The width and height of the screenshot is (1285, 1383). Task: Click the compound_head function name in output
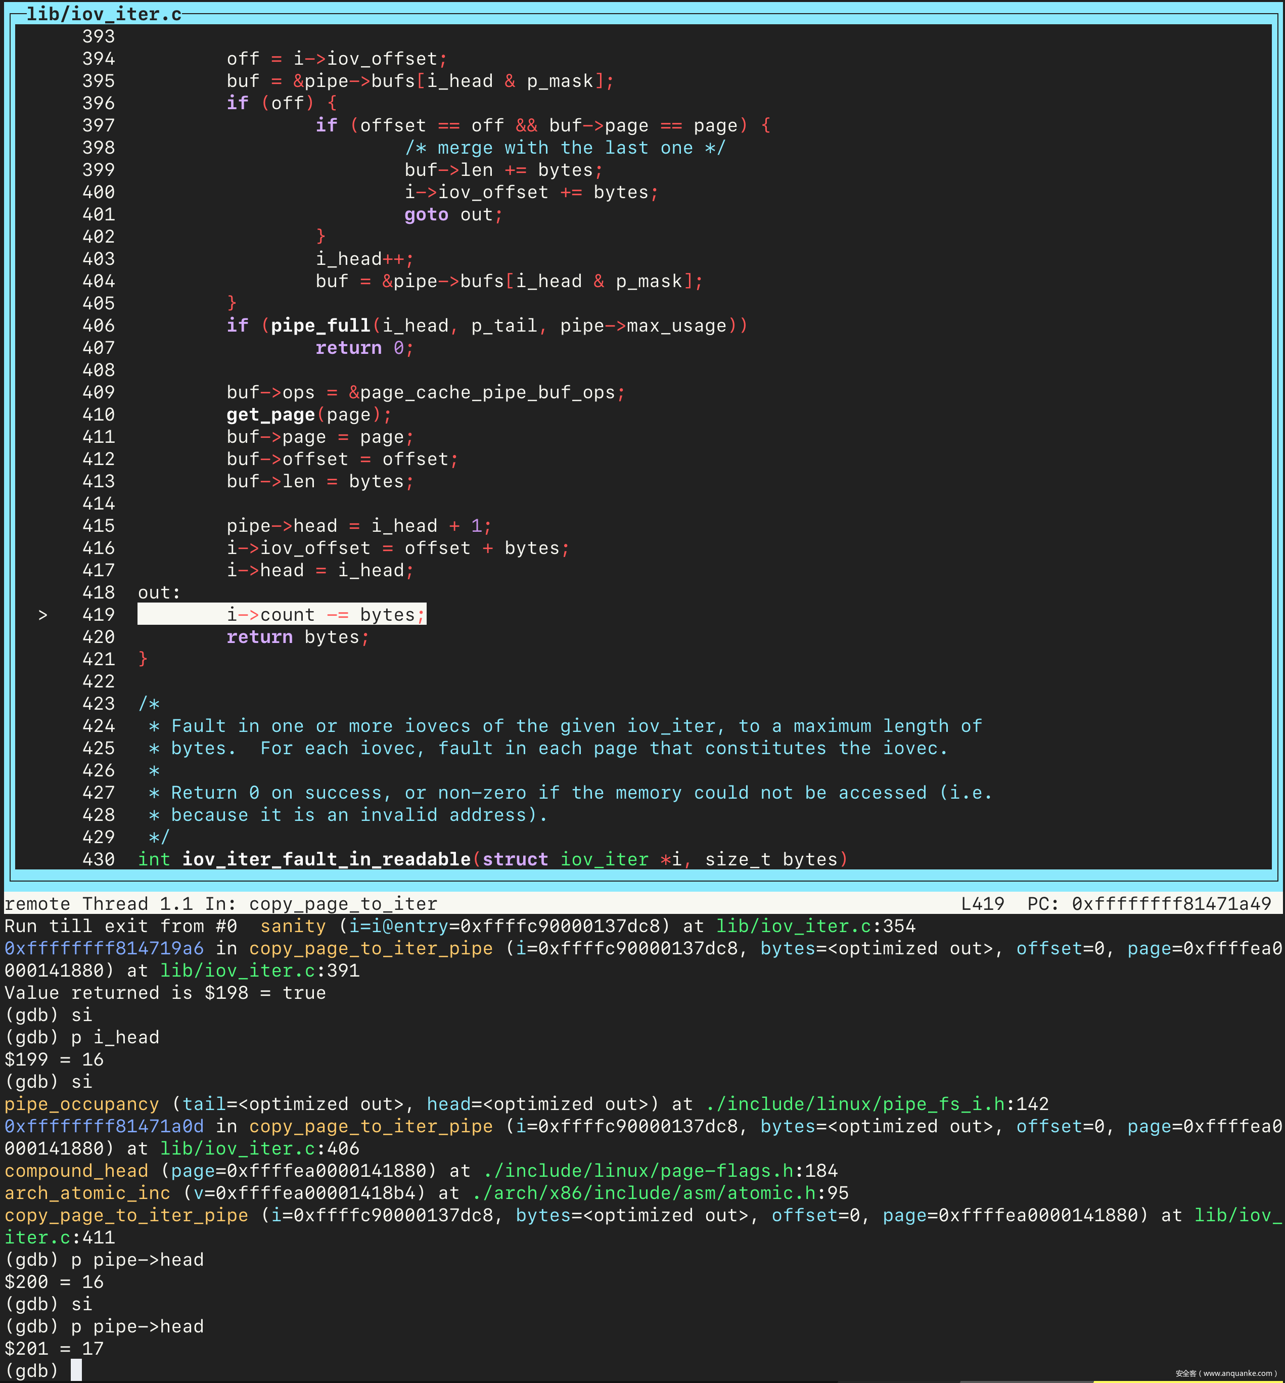(76, 1171)
